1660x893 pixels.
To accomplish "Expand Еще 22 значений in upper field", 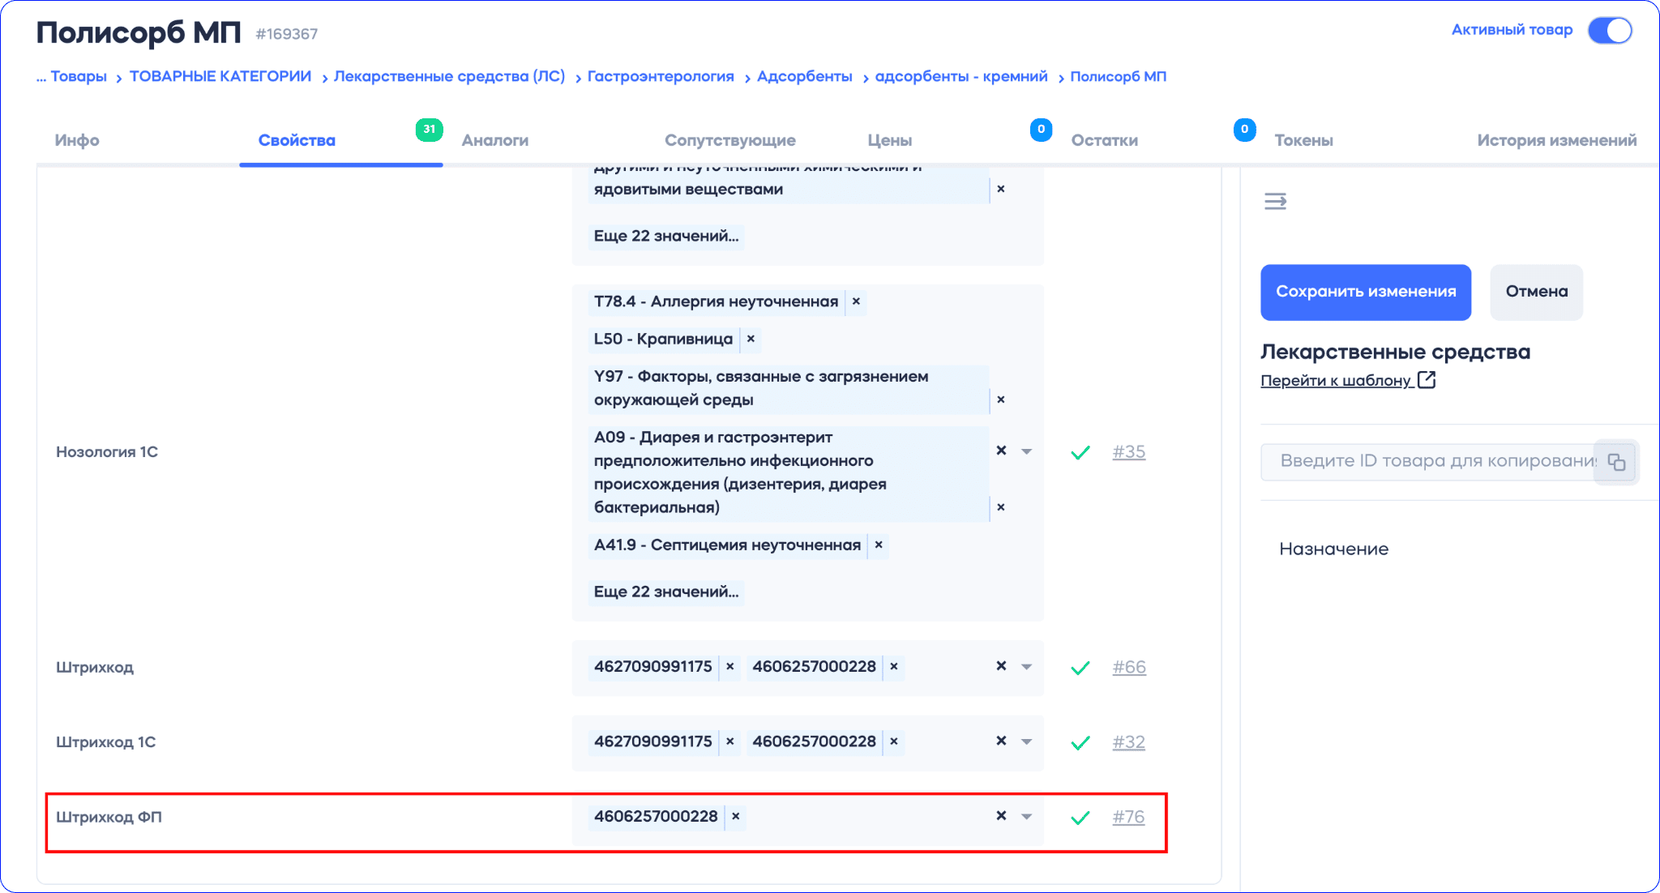I will click(x=666, y=237).
